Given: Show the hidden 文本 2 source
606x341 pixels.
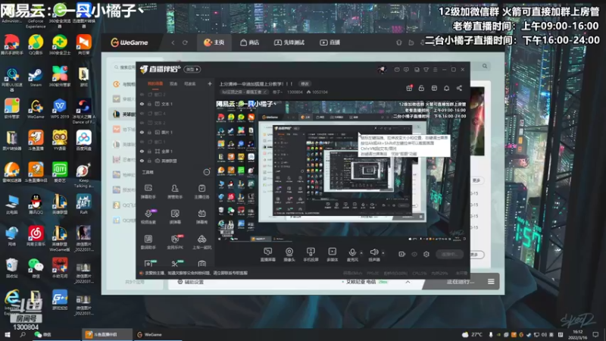Looking at the screenshot, I should [x=142, y=123].
